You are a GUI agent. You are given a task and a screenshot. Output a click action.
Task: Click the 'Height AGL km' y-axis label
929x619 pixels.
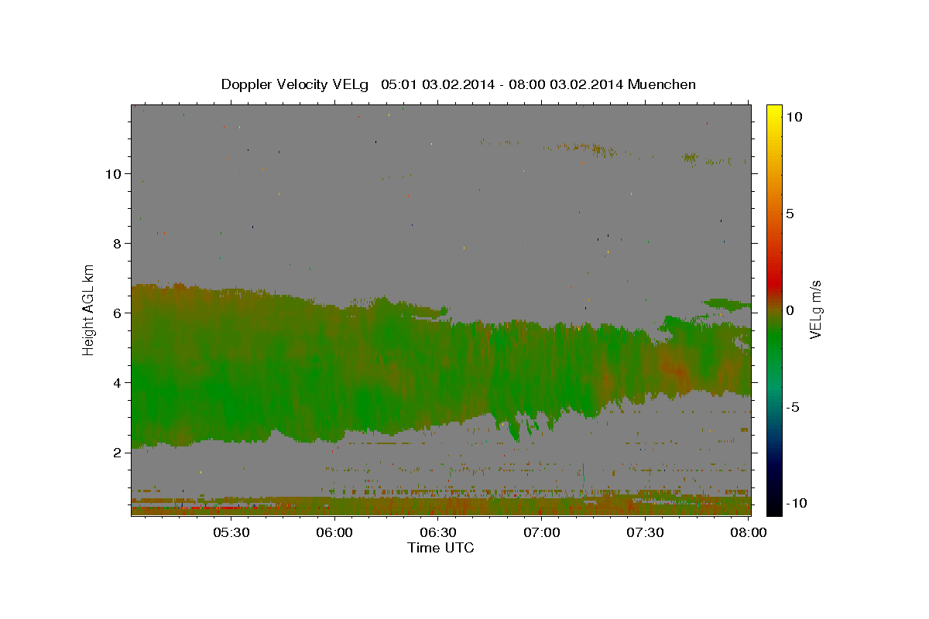89,309
